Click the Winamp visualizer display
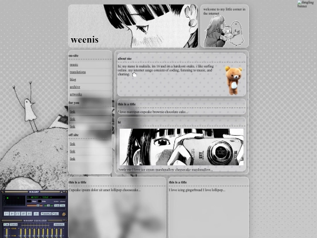 14,200
